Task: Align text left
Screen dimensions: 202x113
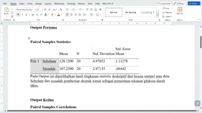Action: click(67, 15)
